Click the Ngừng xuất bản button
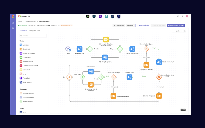Image resolution: width=205 pixels, height=128 pixels. [x=143, y=25]
